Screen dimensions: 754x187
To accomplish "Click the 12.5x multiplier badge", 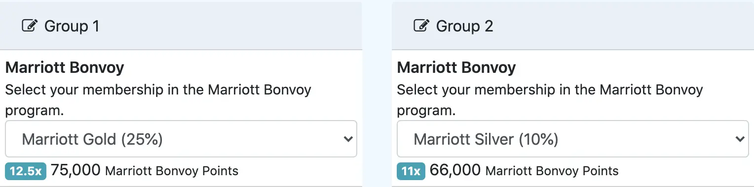I will pyautogui.click(x=26, y=171).
